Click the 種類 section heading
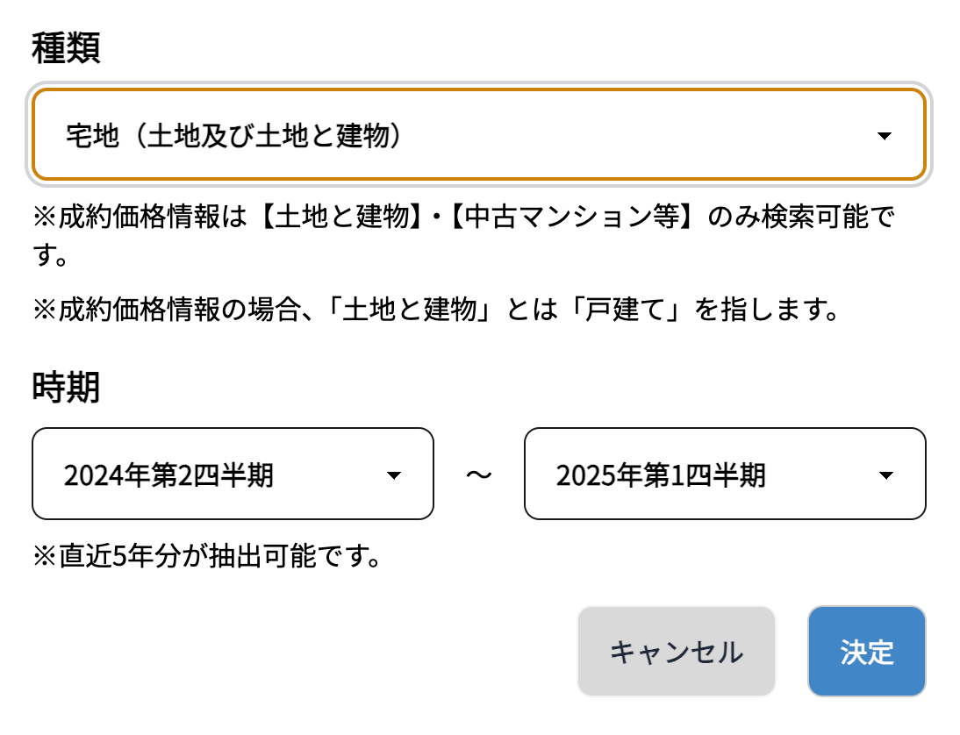Image resolution: width=960 pixels, height=735 pixels. 66,49
